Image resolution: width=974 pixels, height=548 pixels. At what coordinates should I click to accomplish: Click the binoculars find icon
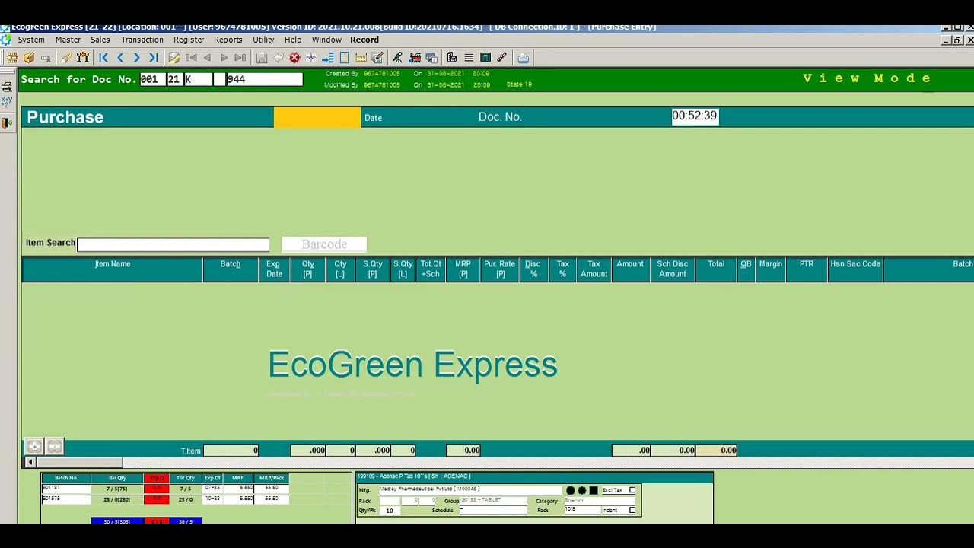pyautogui.click(x=83, y=58)
